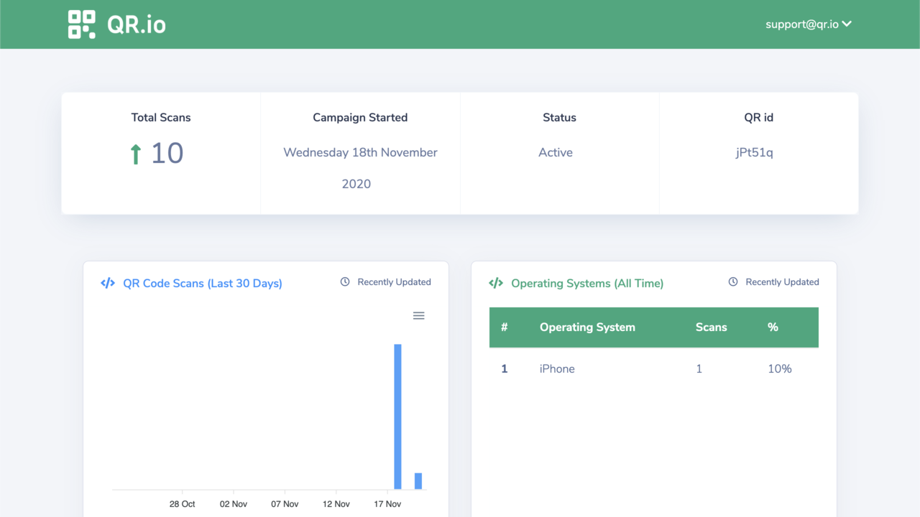Screen dimensions: 920x517
Task: Open the support@qr.io account dropdown
Action: click(x=808, y=24)
